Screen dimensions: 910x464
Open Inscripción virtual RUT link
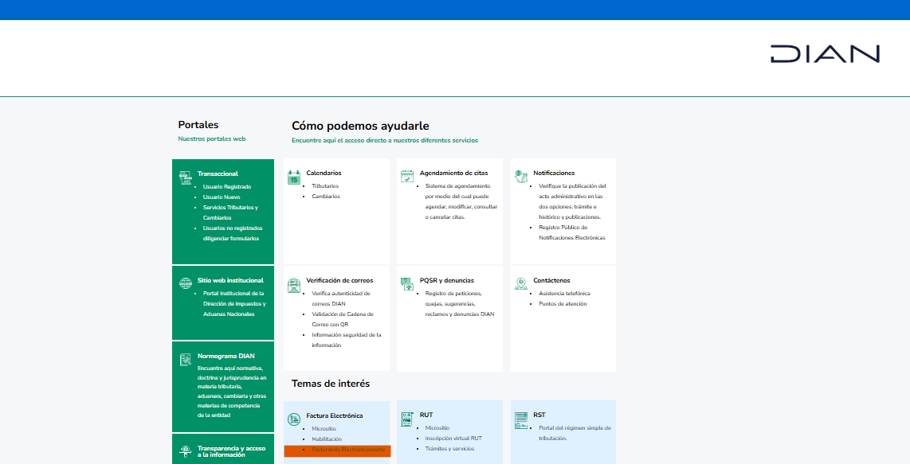click(x=453, y=439)
